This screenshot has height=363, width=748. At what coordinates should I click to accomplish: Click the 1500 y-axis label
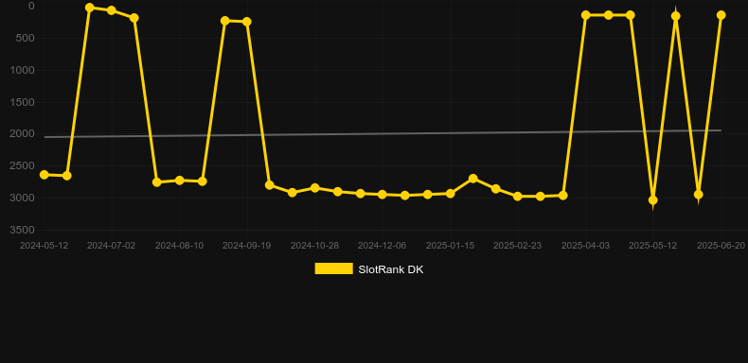point(23,102)
